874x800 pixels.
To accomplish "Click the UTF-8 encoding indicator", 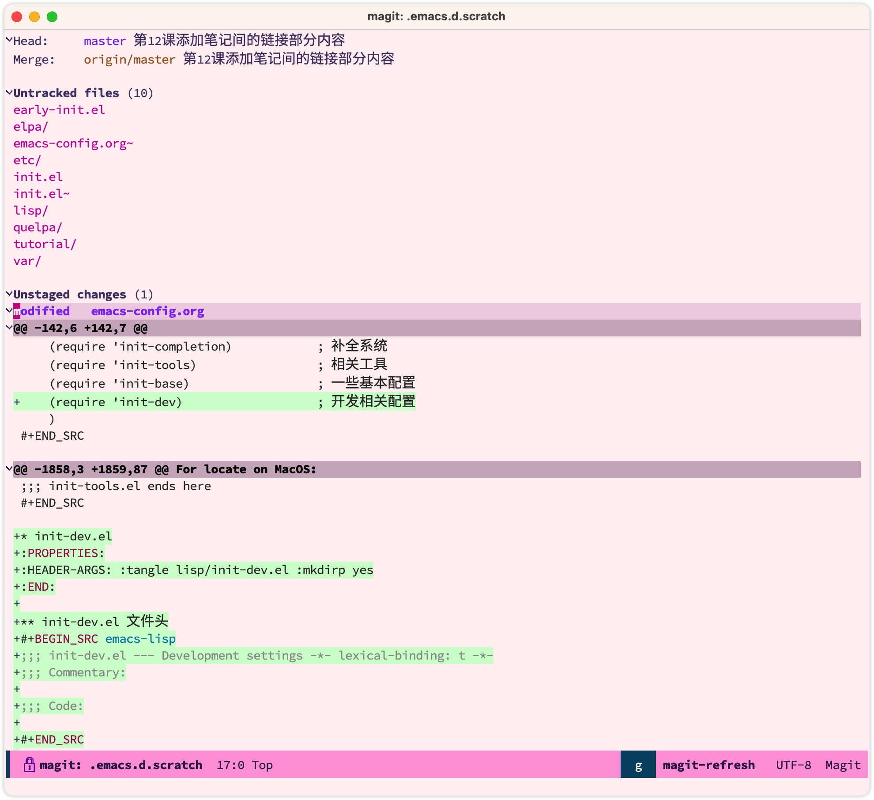I will 794,765.
